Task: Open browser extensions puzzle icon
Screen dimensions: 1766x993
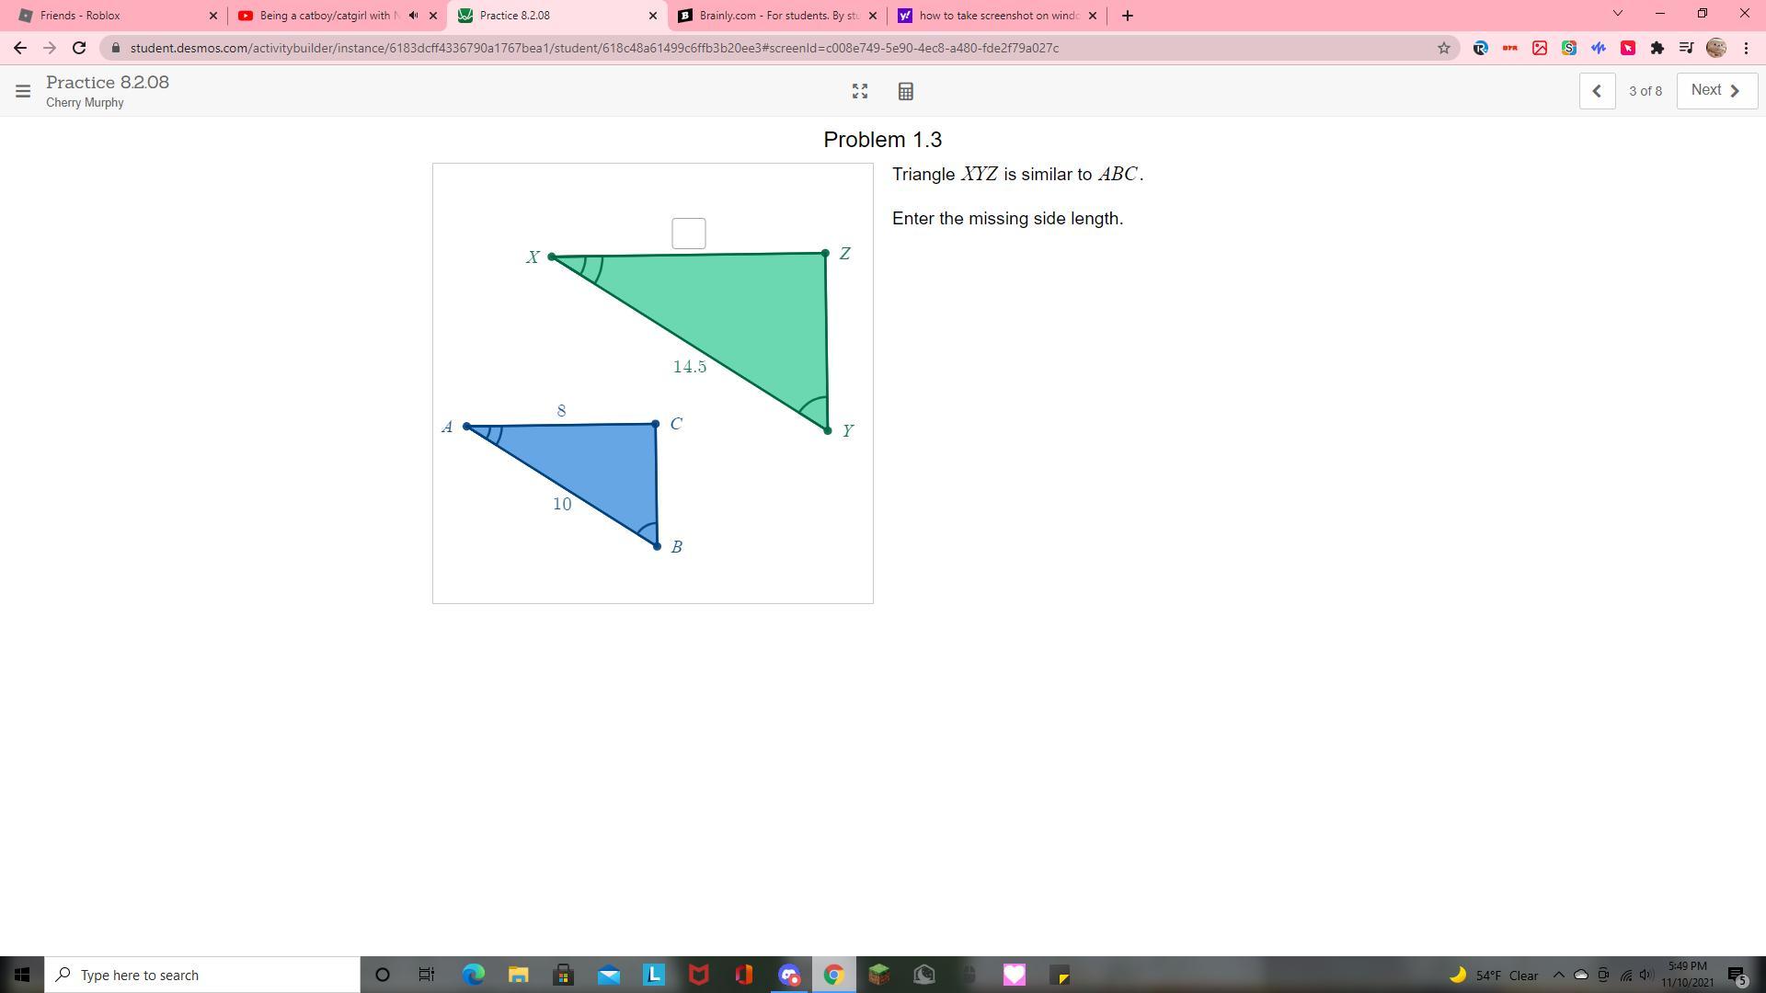Action: pos(1657,48)
